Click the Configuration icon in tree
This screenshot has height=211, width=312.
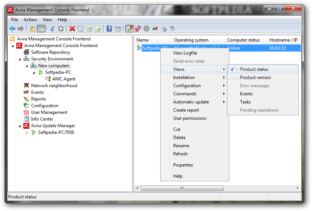point(26,105)
